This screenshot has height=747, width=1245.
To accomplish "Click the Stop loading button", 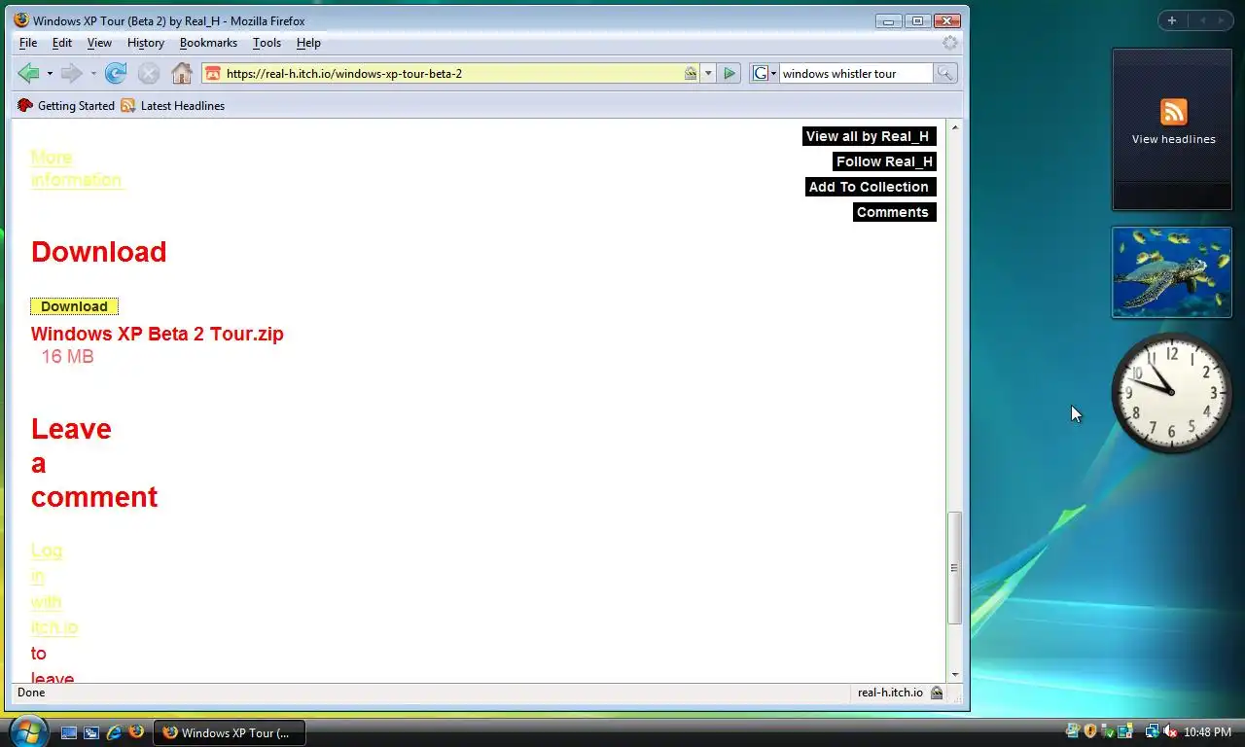I will (x=148, y=73).
